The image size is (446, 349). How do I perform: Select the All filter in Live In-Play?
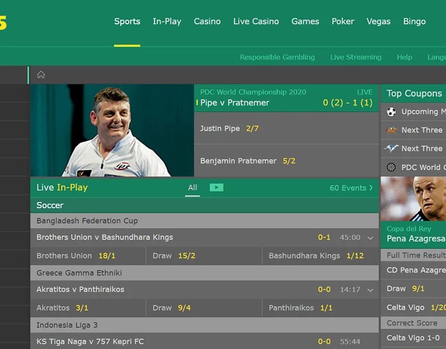[x=192, y=188]
